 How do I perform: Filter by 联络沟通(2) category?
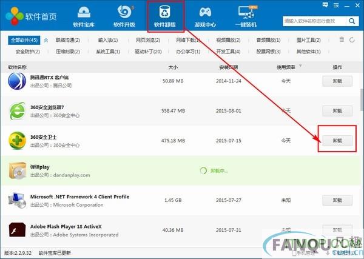tap(68, 40)
